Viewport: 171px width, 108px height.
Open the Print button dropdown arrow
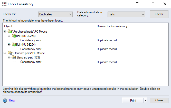146,101
